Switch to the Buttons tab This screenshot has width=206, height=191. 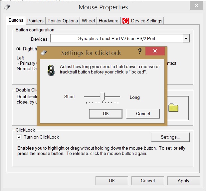pyautogui.click(x=16, y=20)
